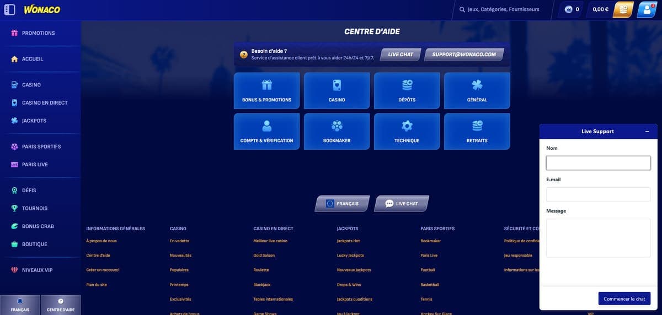Open footer link Roulette
The image size is (662, 315).
[261, 270]
